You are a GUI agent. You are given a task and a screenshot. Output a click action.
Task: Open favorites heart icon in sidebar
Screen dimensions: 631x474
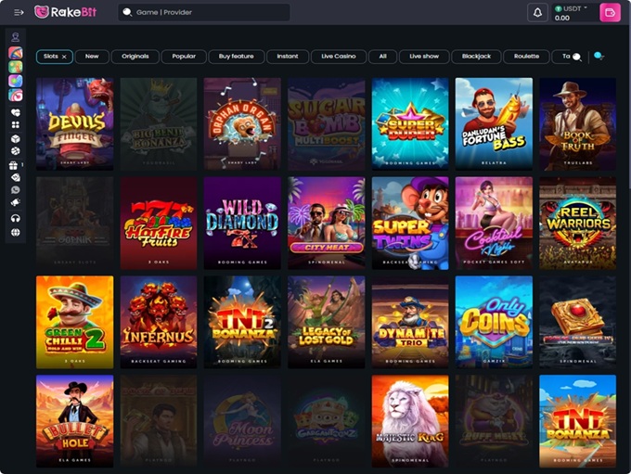pyautogui.click(x=15, y=112)
